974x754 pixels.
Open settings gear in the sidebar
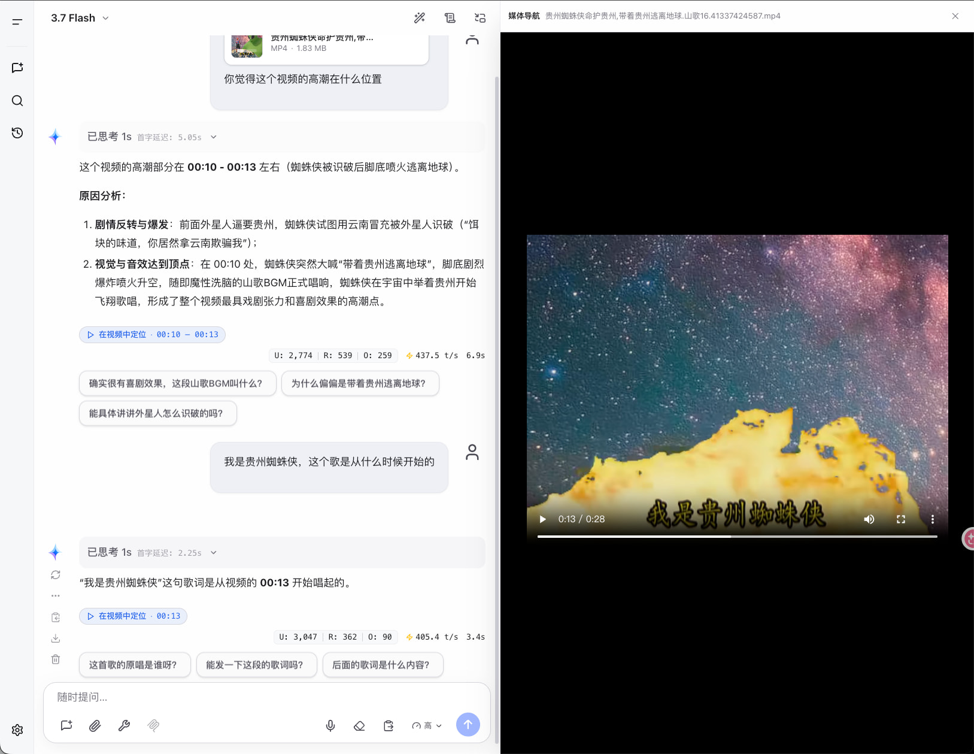tap(17, 730)
